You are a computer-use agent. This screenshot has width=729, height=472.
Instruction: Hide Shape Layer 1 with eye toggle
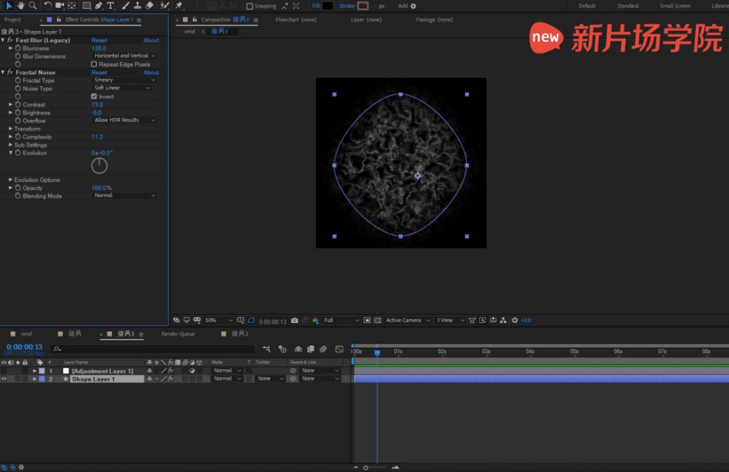click(x=4, y=379)
